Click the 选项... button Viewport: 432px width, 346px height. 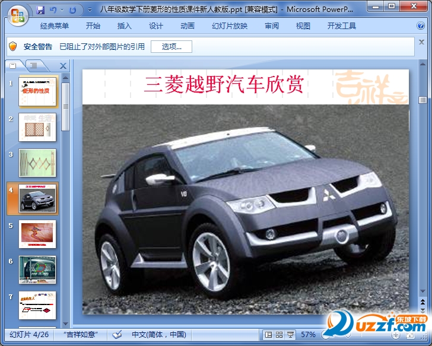pos(171,46)
